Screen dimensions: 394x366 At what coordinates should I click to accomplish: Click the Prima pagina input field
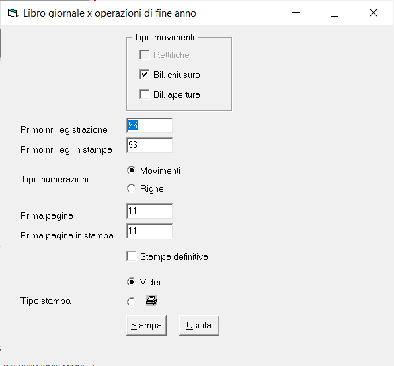click(149, 211)
